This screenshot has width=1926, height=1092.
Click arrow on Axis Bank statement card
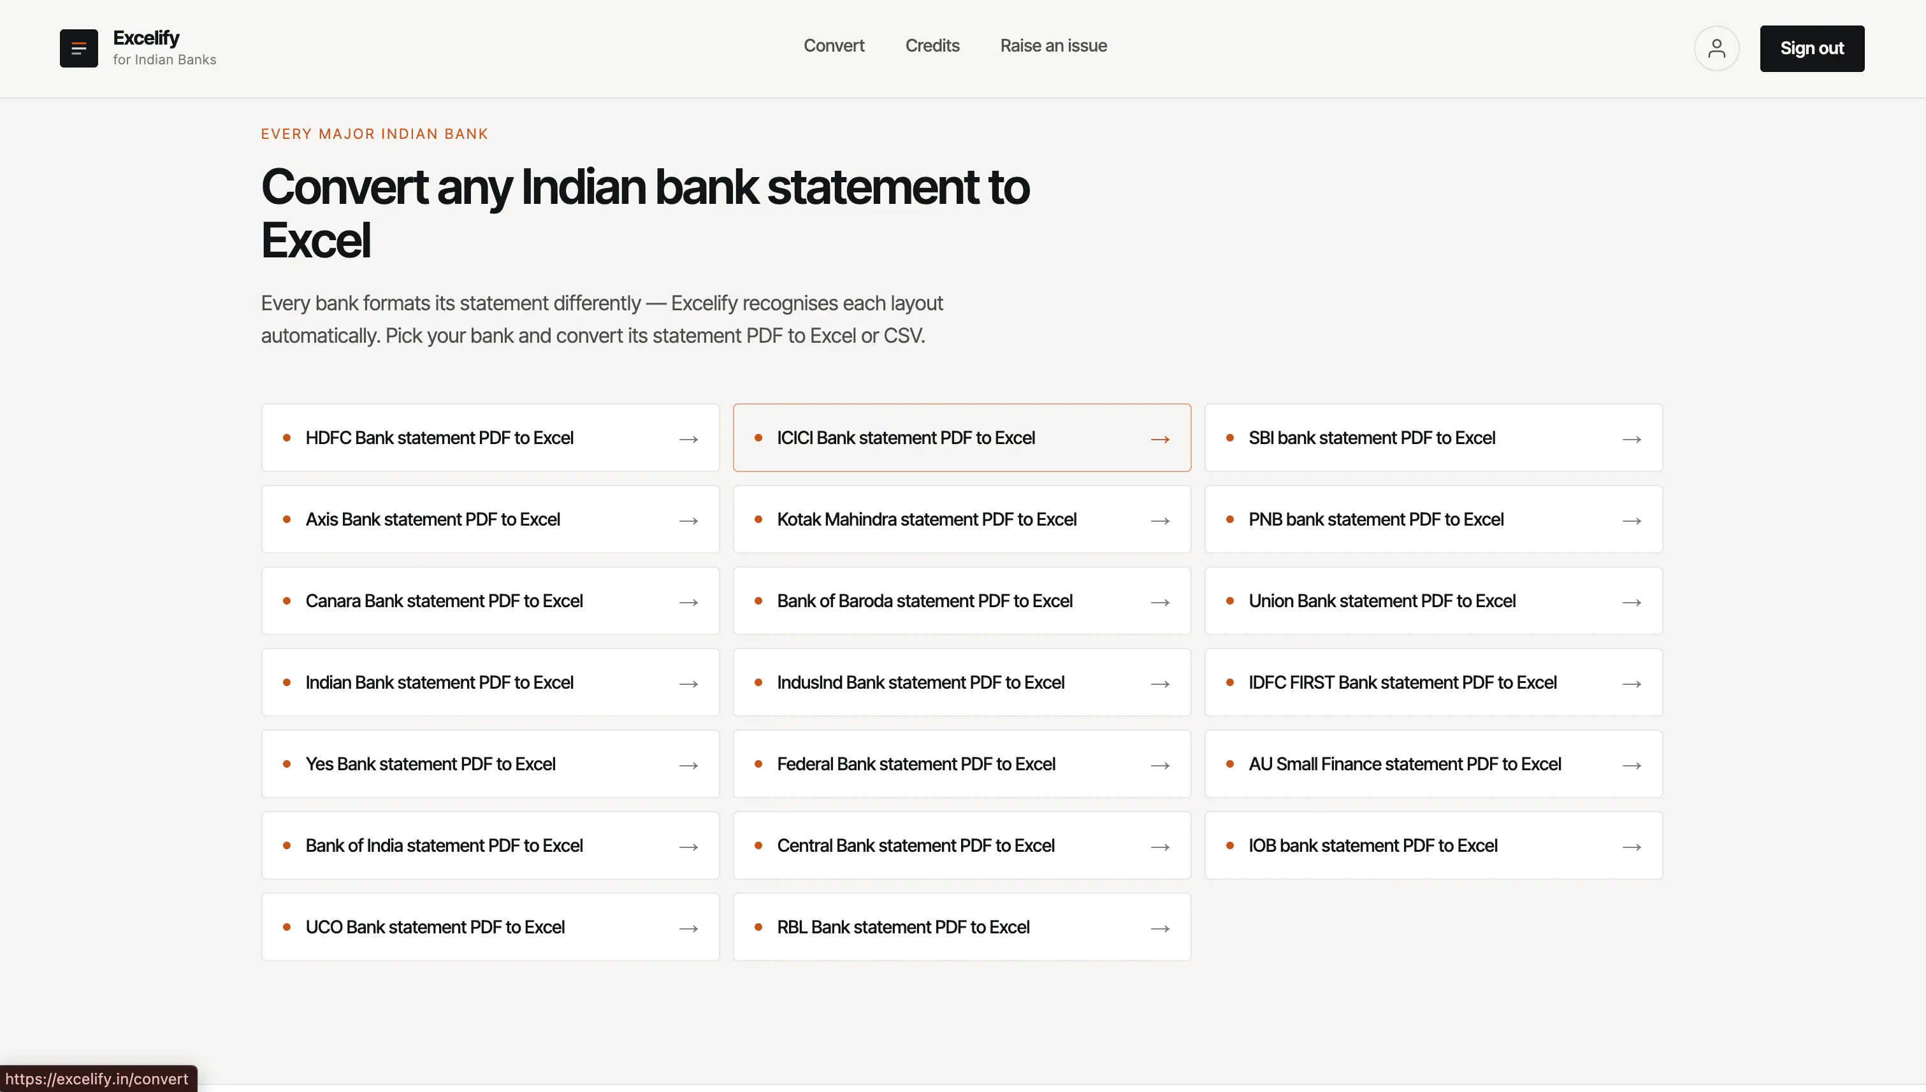pos(689,521)
